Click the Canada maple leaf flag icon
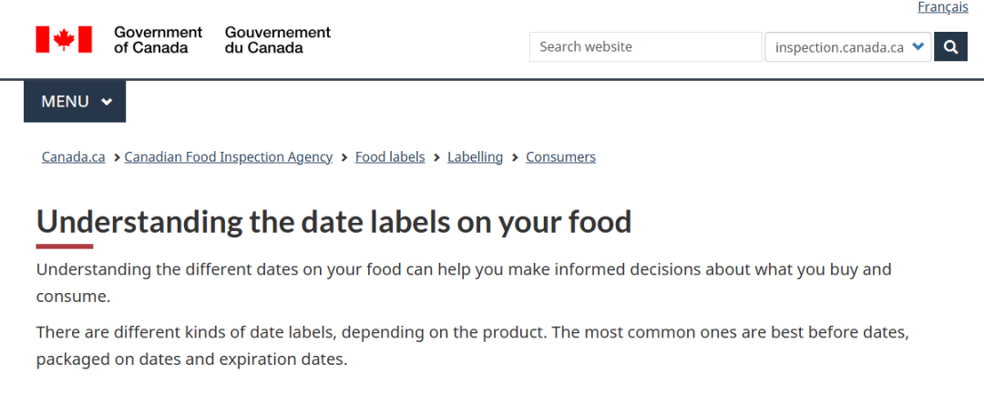 click(64, 39)
